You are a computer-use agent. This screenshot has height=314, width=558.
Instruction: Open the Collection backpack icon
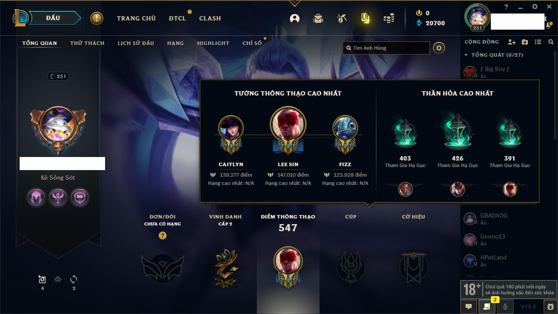click(318, 18)
